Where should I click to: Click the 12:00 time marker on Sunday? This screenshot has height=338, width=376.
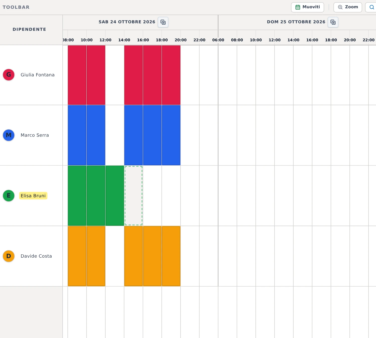274,40
